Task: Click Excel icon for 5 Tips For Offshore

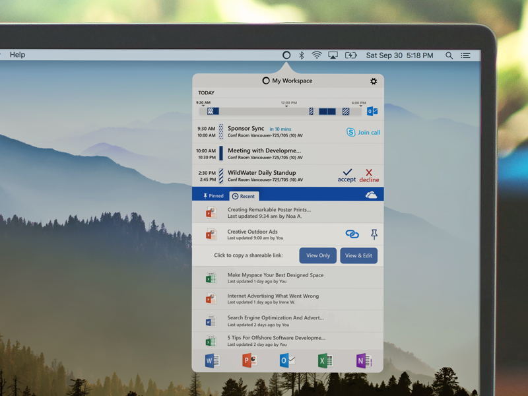Action: point(211,341)
